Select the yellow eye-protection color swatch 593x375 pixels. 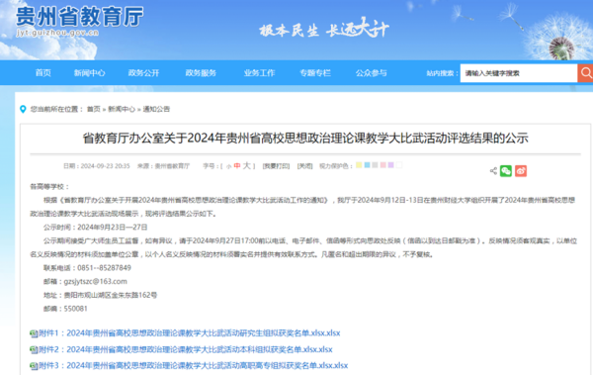(x=359, y=165)
